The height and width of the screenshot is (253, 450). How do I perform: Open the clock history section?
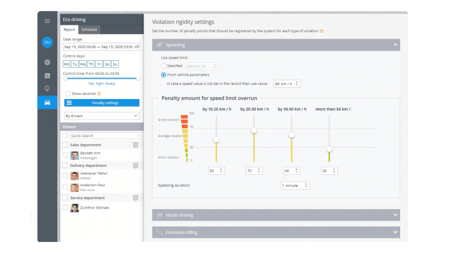[x=47, y=88]
